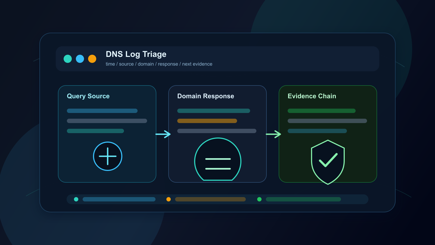Click the green bar in the bottom status strip
The image size is (435, 245).
[x=303, y=199]
